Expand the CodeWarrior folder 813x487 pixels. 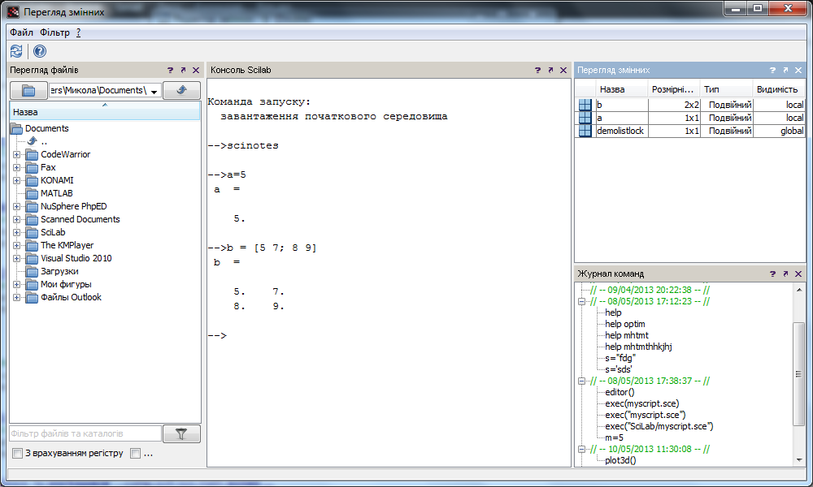(x=16, y=154)
